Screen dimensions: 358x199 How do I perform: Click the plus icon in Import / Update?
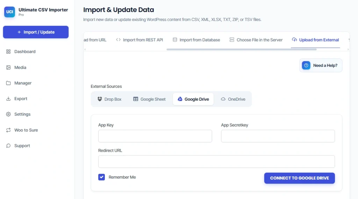tap(19, 32)
